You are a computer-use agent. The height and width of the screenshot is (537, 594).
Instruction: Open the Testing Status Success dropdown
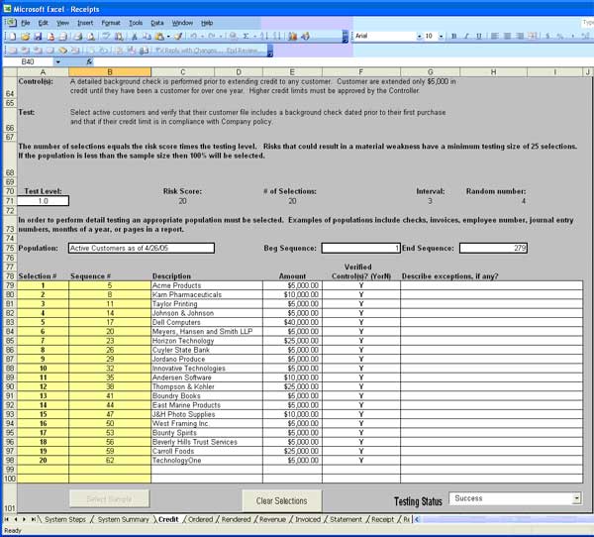[576, 498]
